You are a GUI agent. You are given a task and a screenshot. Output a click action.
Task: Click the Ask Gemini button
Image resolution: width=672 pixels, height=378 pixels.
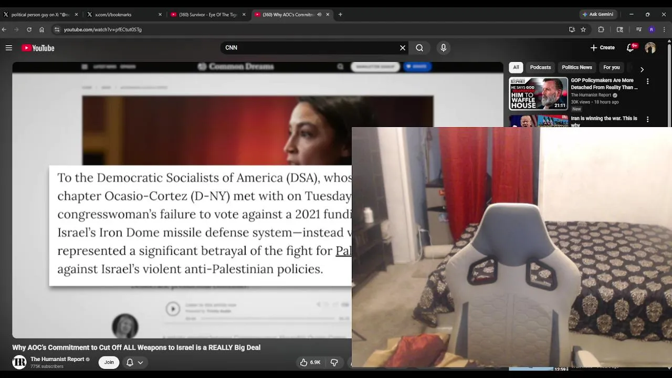(597, 15)
